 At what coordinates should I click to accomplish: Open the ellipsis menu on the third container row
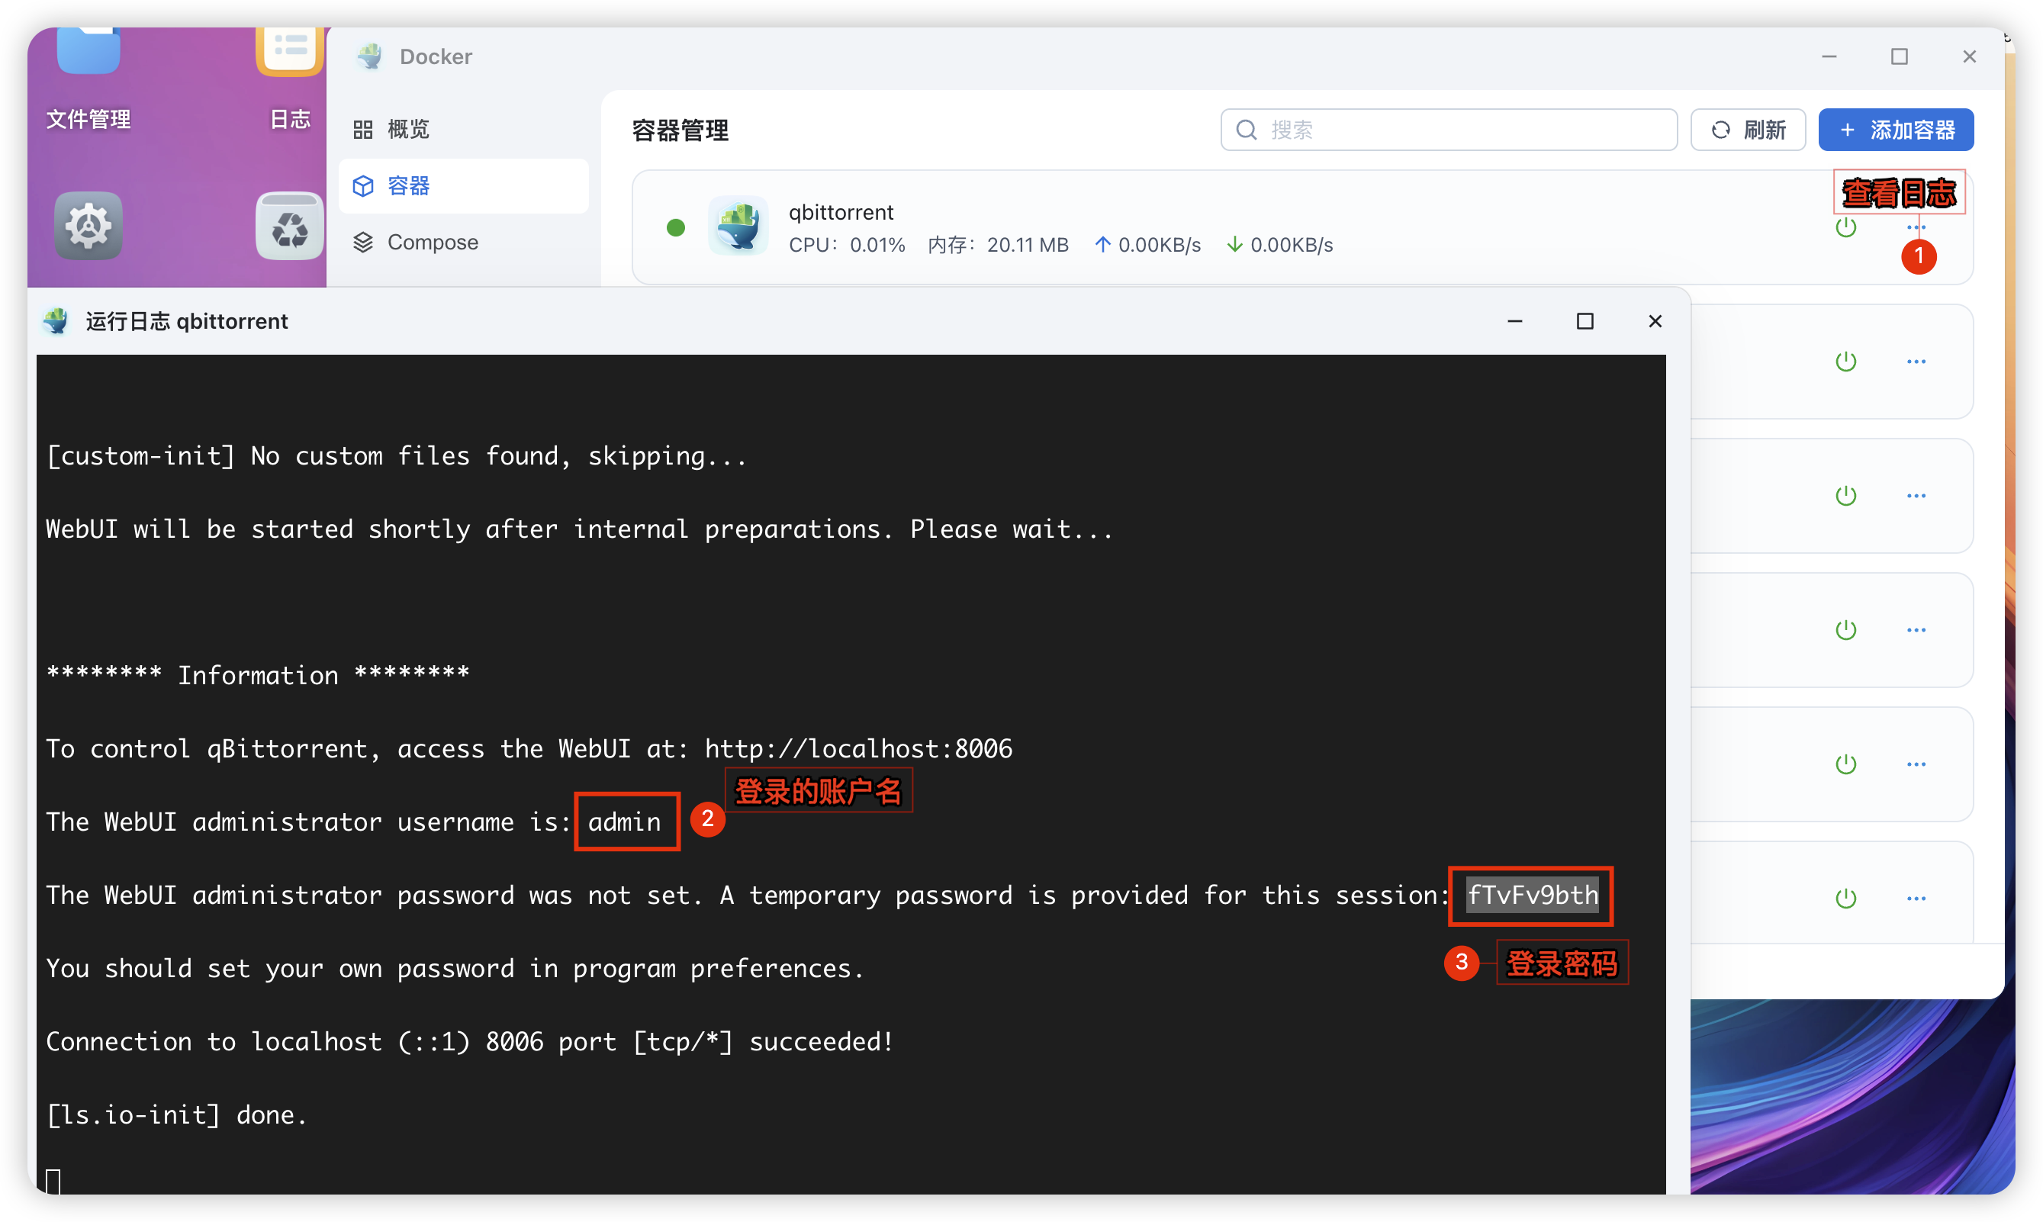point(1916,496)
